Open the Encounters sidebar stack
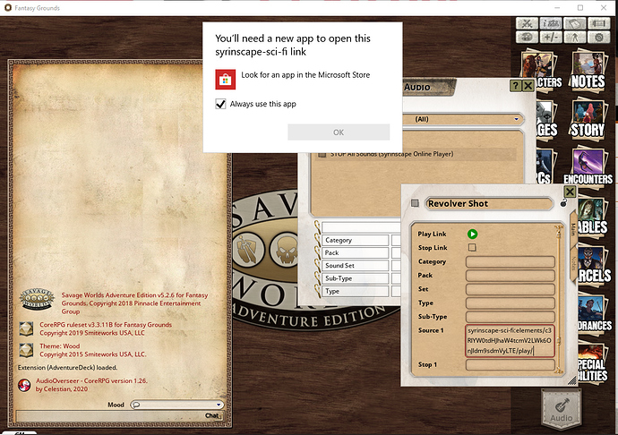 click(x=588, y=167)
